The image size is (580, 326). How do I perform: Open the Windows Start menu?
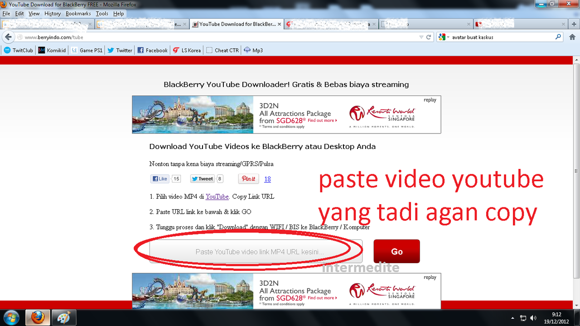10,318
